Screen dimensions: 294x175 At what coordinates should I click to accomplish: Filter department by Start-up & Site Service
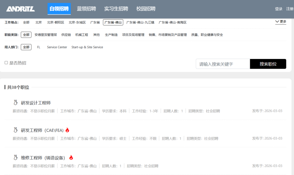point(87,47)
